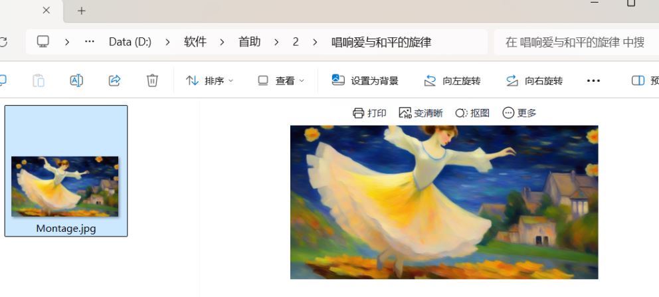Expand the breadcrumb ellipsis for hidden folders
Viewport: 659px width, 297px height.
(x=90, y=42)
